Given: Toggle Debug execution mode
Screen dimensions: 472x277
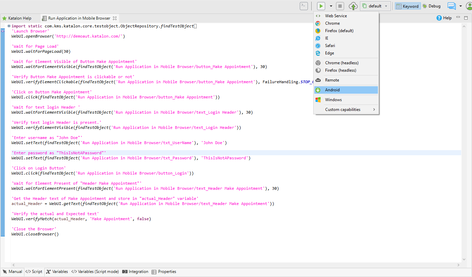Looking at the screenshot, I should pos(431,6).
